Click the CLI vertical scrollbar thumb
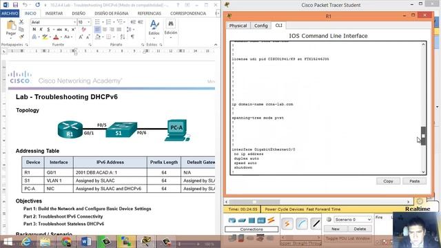The width and height of the screenshot is (441, 248). tap(423, 136)
